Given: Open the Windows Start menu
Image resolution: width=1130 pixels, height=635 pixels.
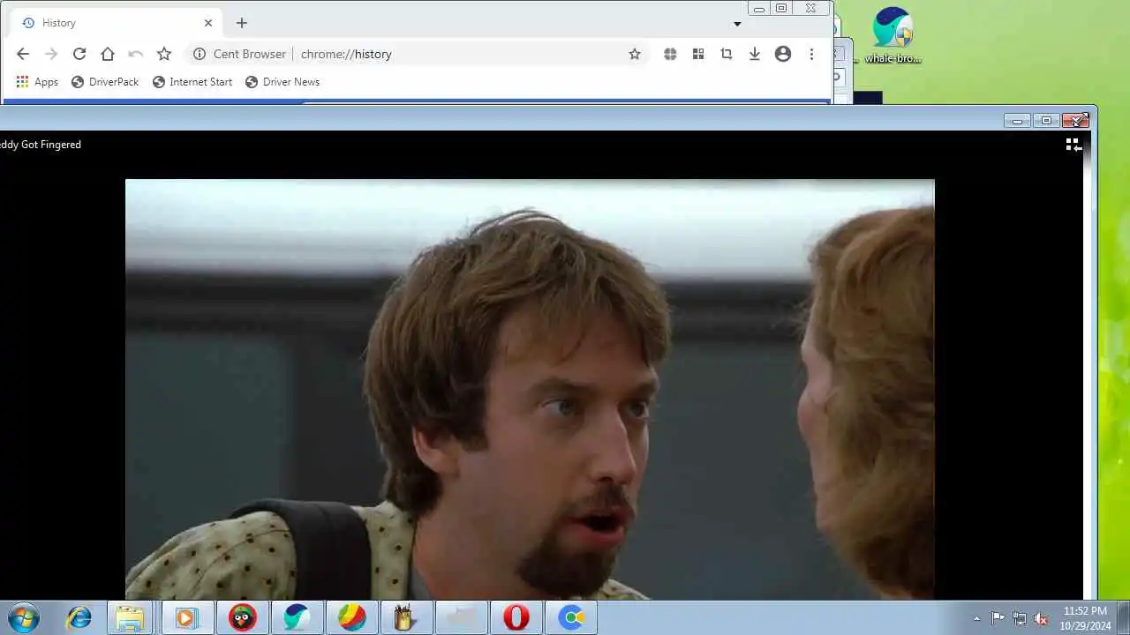Looking at the screenshot, I should [23, 617].
